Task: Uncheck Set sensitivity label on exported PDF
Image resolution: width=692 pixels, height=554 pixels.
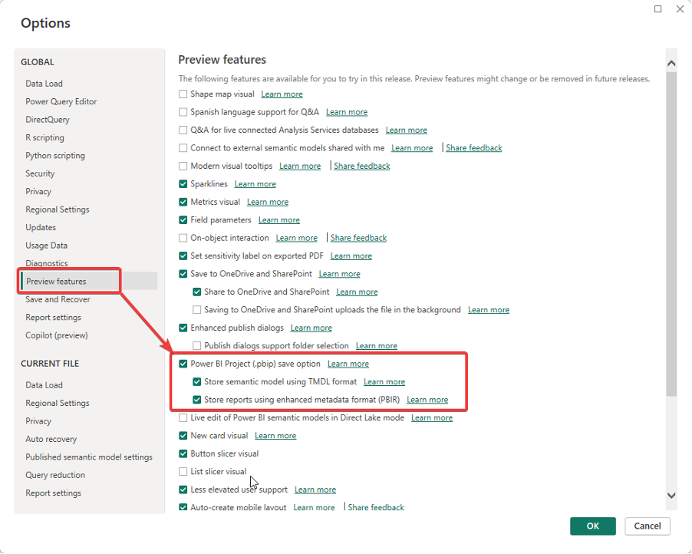Action: coord(183,256)
